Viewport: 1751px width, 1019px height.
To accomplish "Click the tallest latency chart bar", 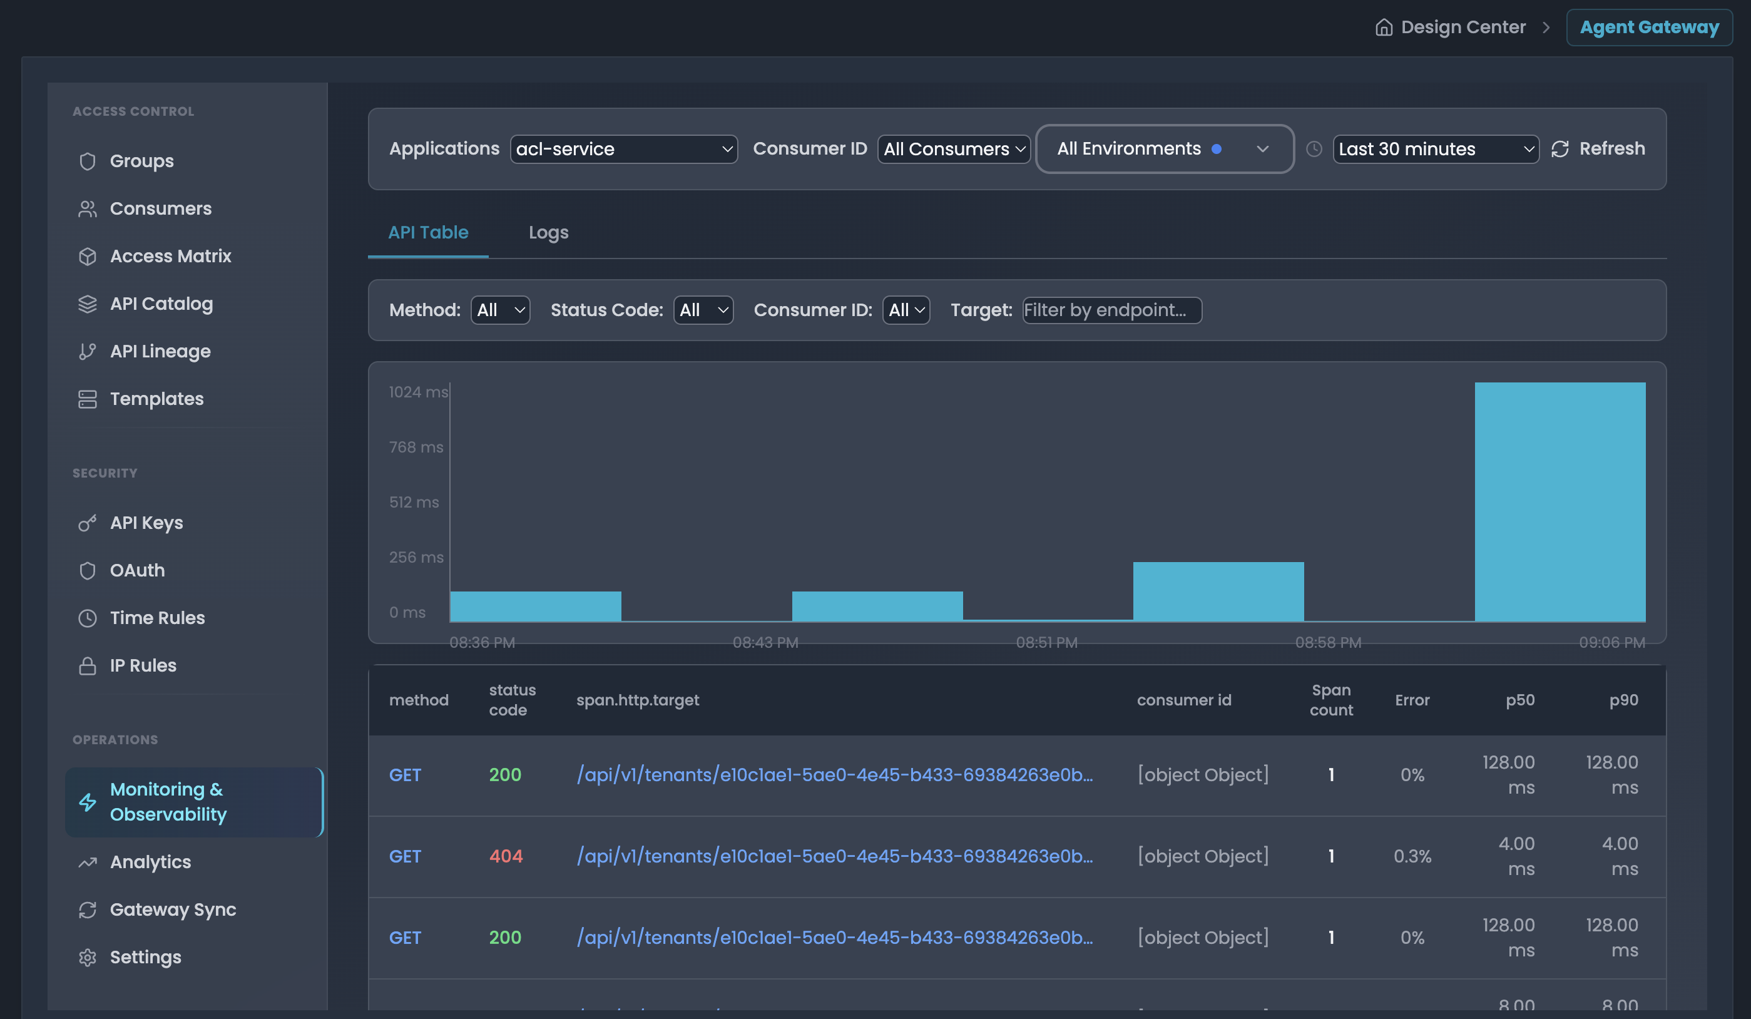I will coord(1560,501).
